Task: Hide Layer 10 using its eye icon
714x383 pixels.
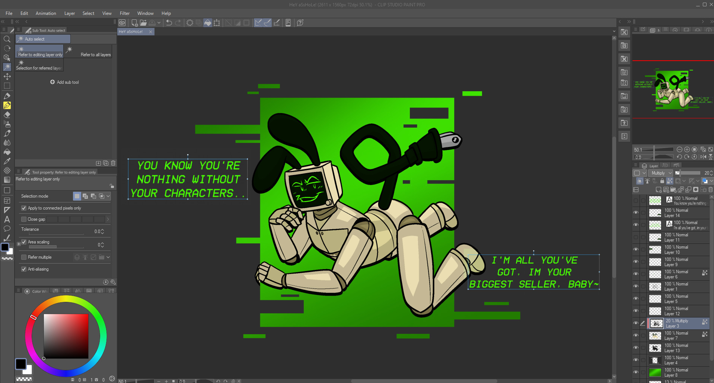Action: (x=636, y=249)
